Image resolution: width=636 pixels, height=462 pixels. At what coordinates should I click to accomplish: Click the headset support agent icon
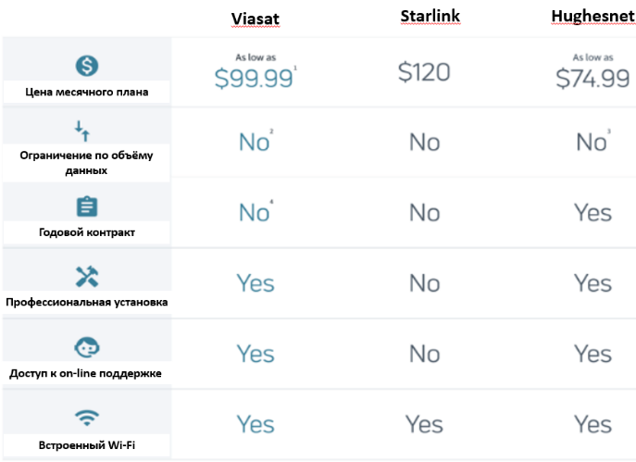(x=86, y=347)
